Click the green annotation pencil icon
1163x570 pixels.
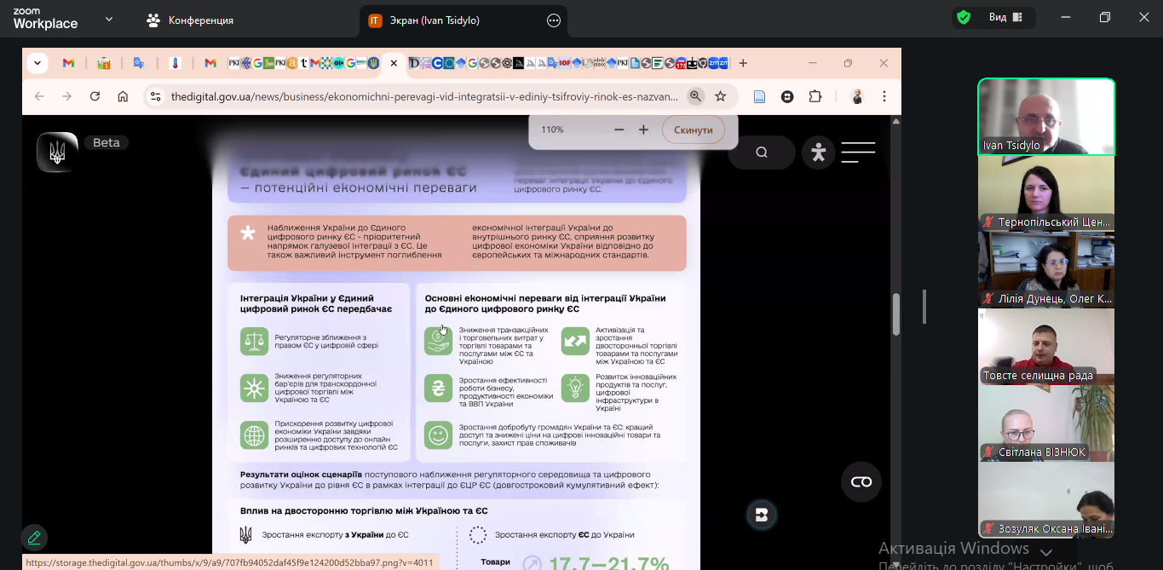tap(34, 538)
